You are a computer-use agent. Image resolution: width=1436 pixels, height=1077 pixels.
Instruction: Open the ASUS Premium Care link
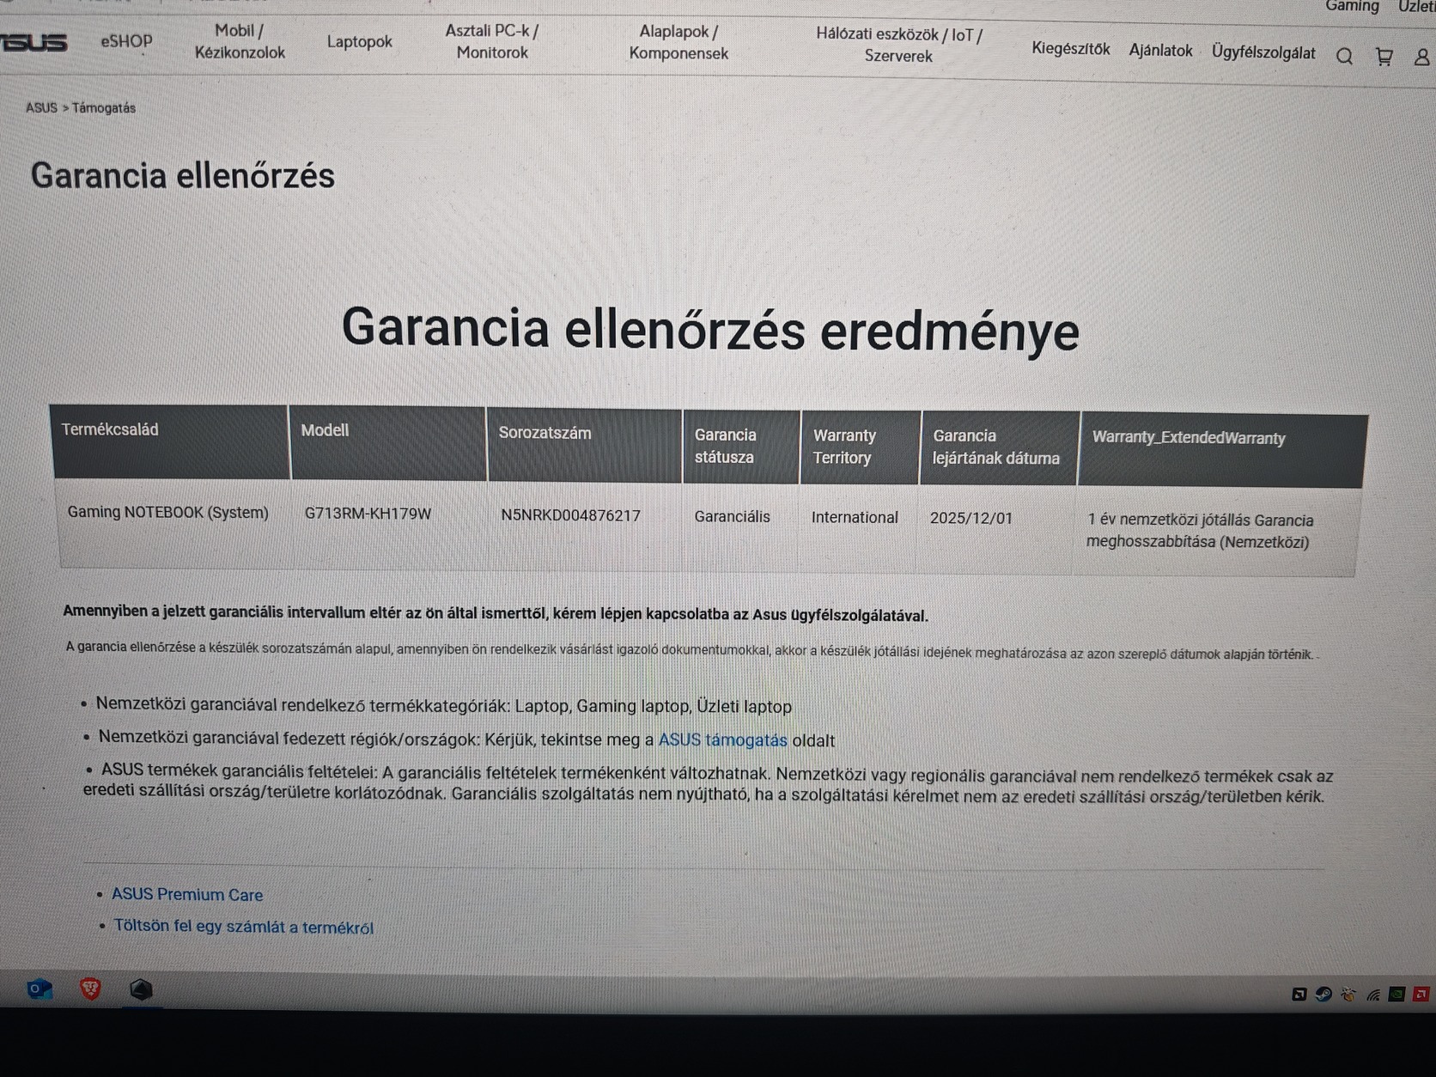coord(187,894)
